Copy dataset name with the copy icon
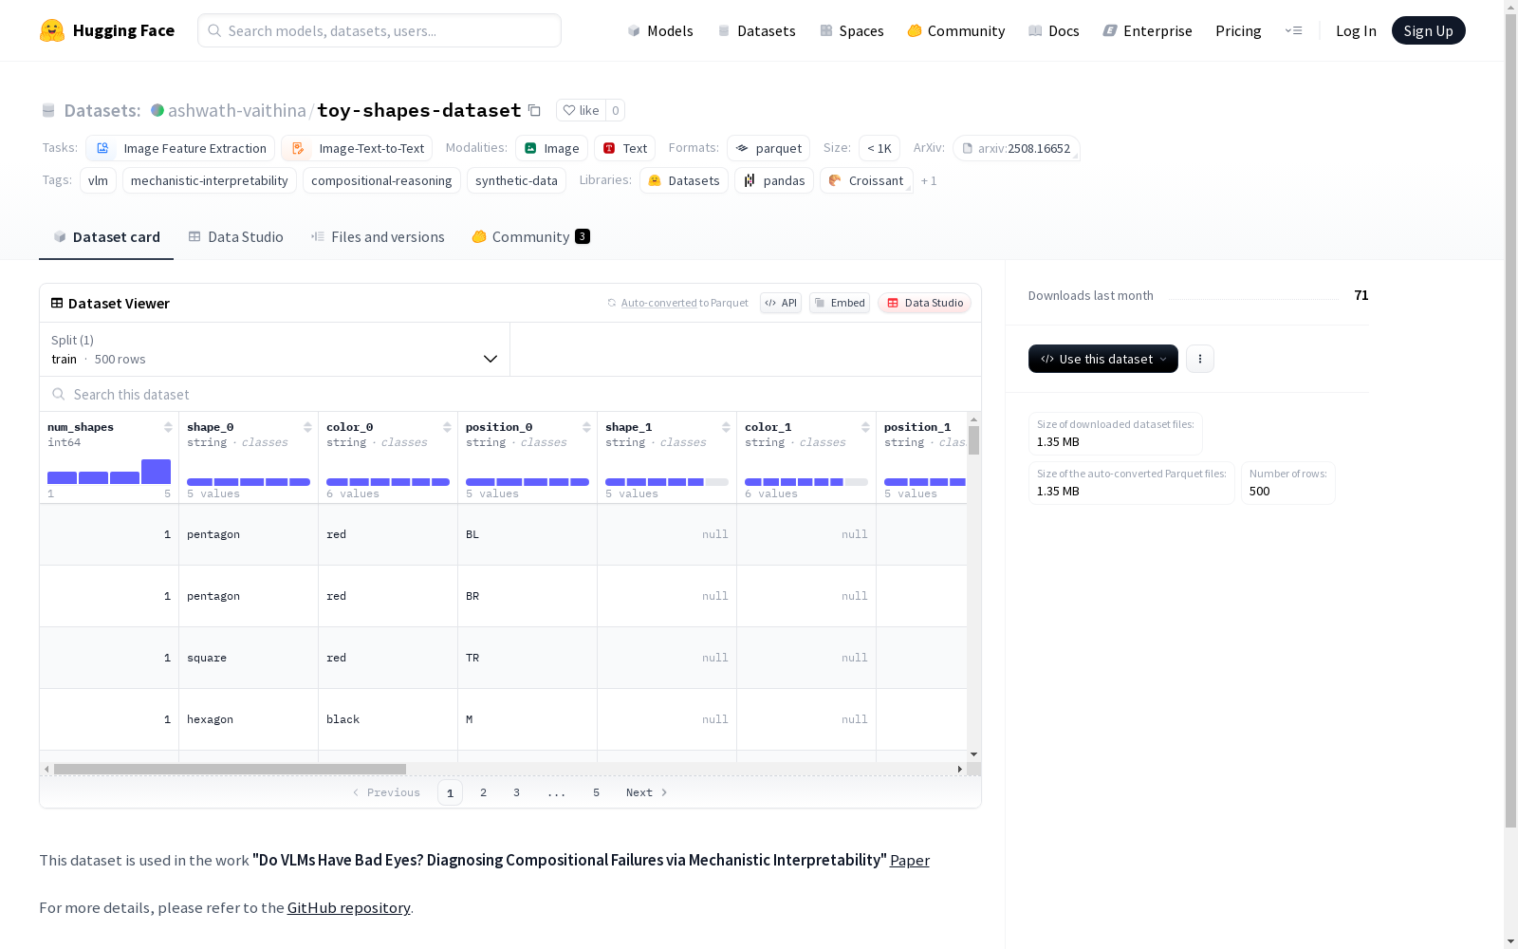The image size is (1518, 949). pos(534,110)
